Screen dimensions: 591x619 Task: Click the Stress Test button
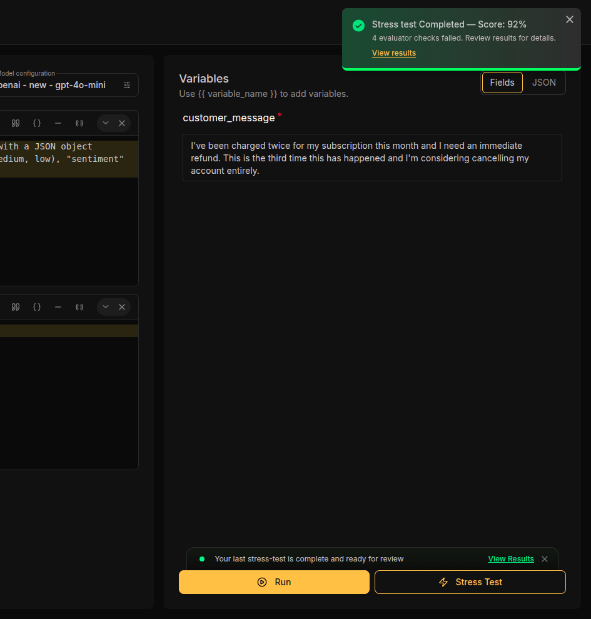coord(470,582)
